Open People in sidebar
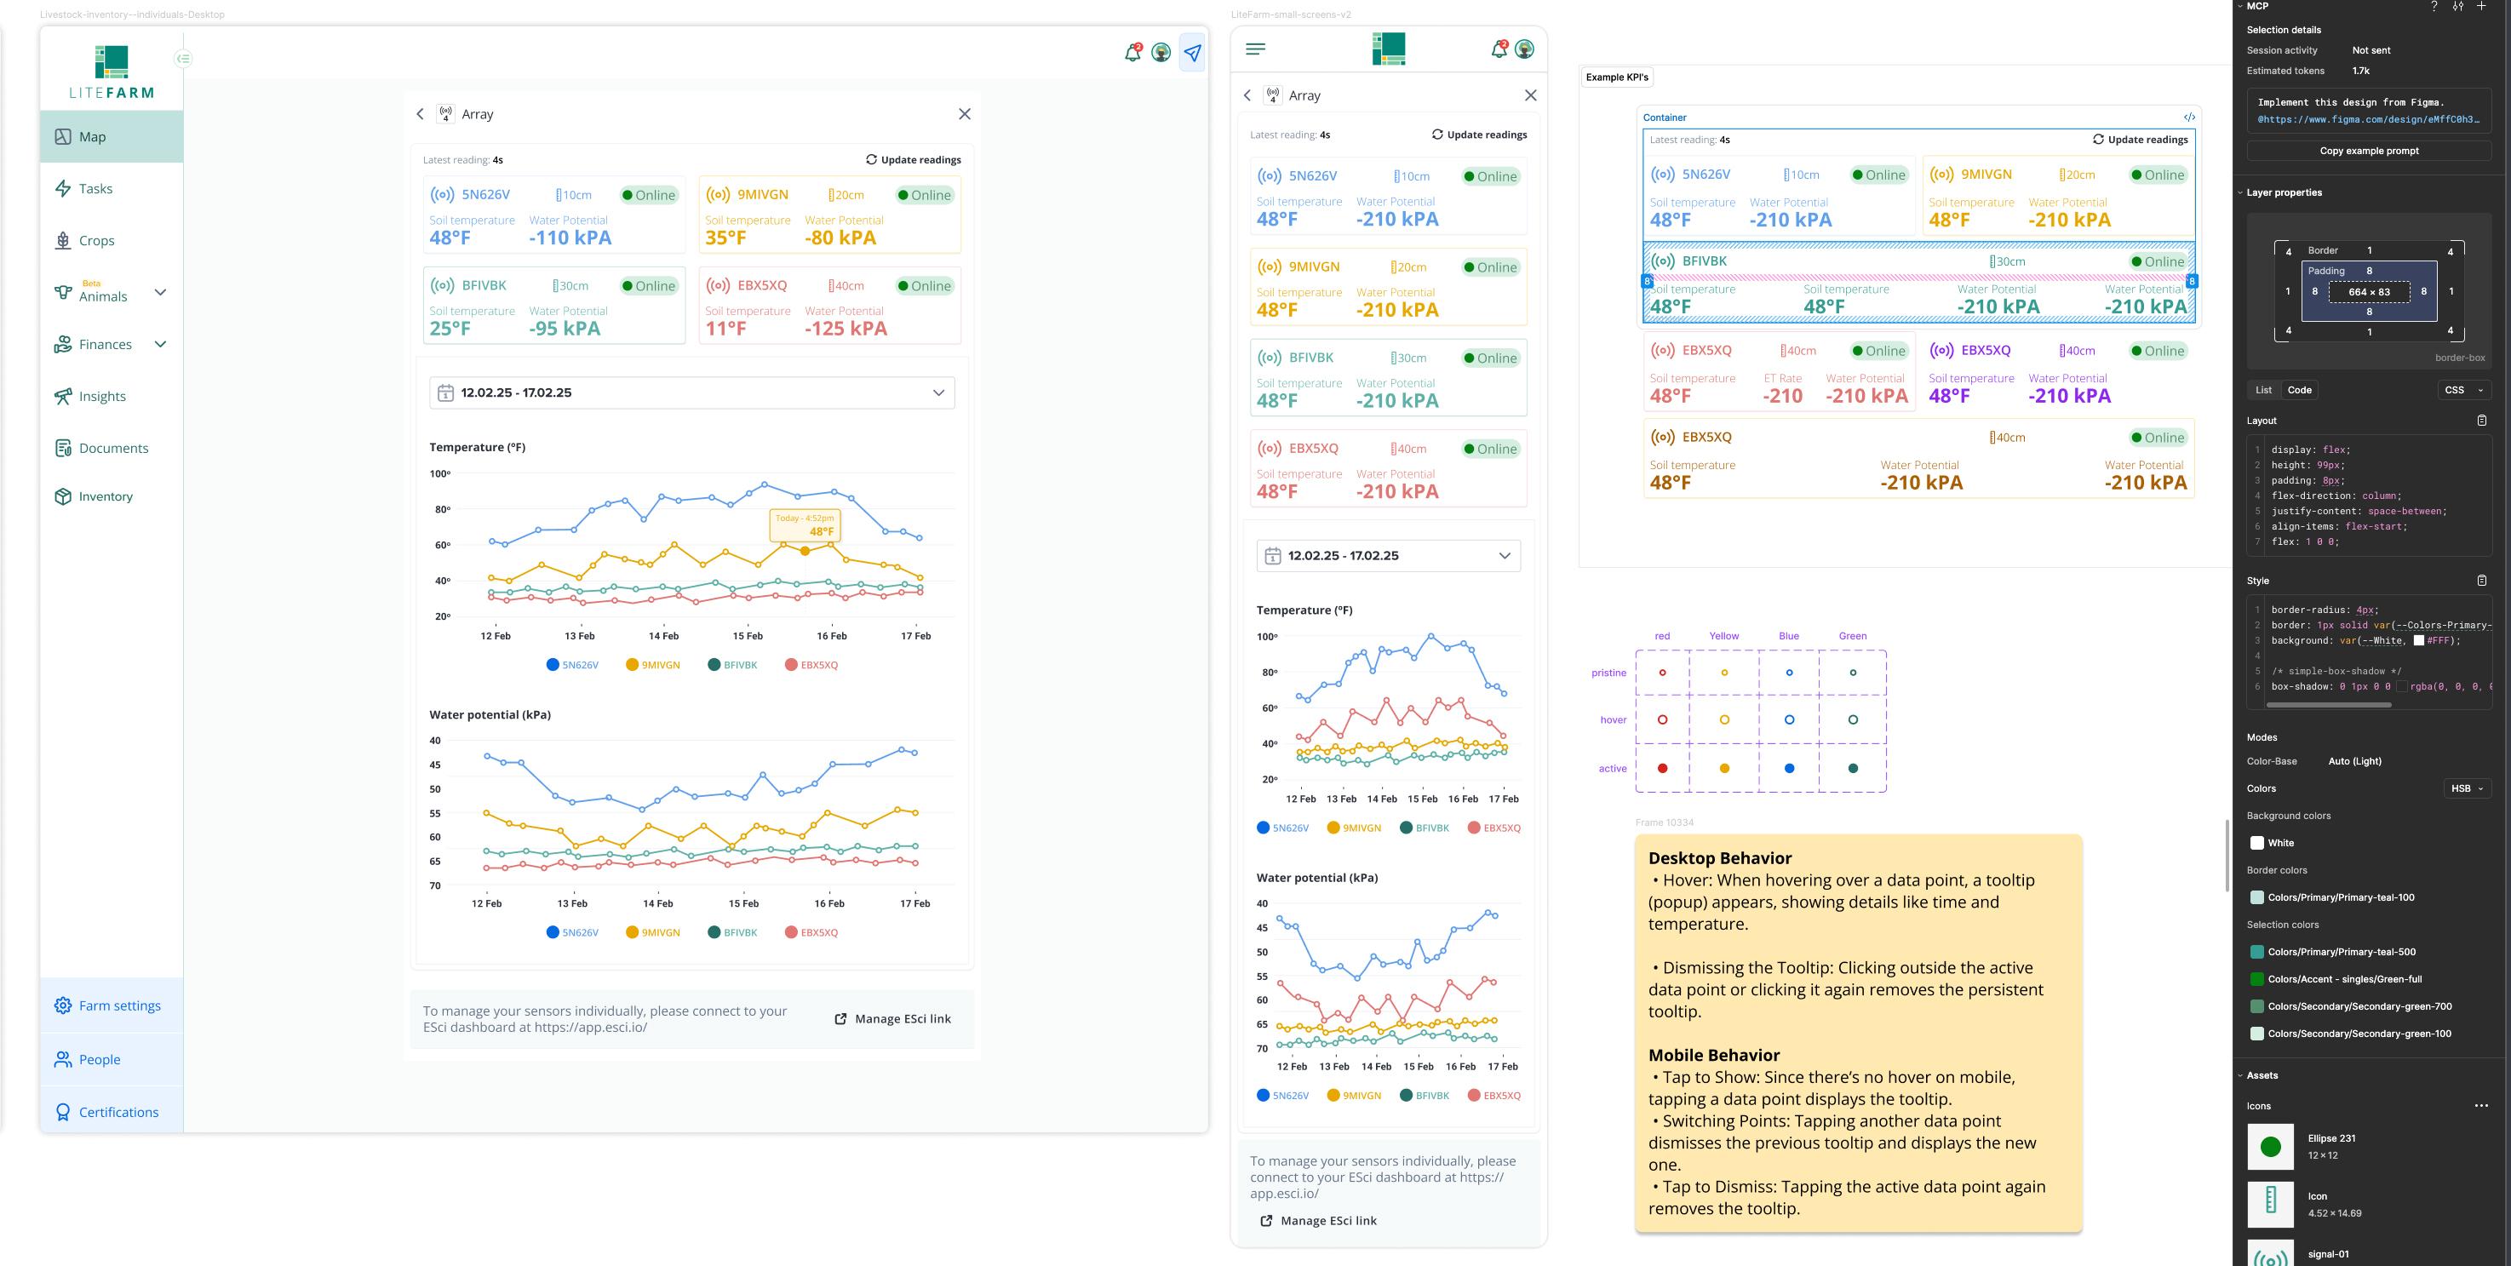 coord(112,1059)
